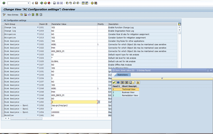Cancel the value popup with the X icon
Image resolution: width=213 pixels, height=134 pixels.
tap(118, 82)
